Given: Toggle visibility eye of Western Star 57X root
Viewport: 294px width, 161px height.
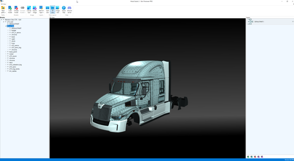Looking at the screenshot, I should [x=3, y=20].
